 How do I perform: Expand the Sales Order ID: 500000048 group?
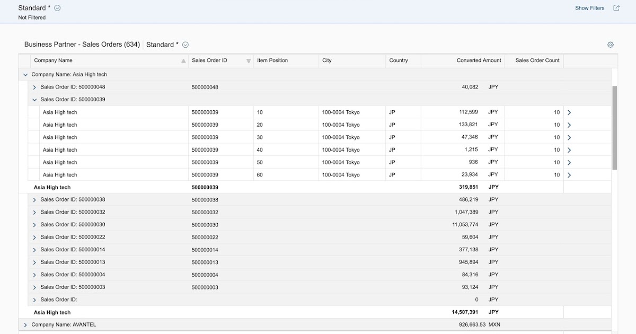click(34, 87)
